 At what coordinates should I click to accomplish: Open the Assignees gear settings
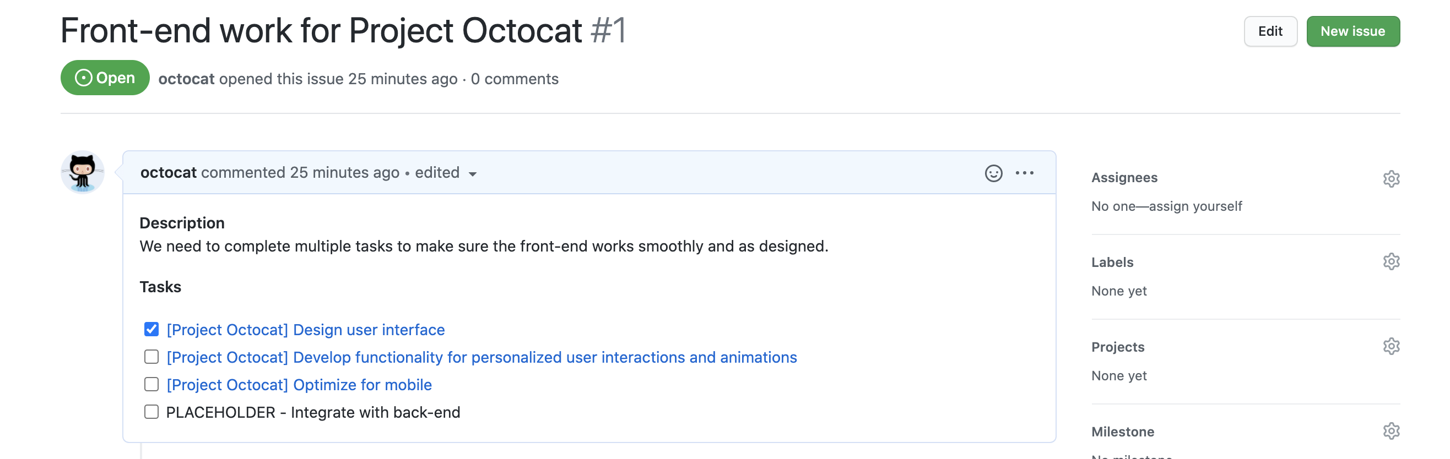(x=1391, y=178)
